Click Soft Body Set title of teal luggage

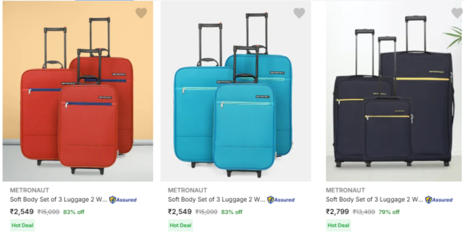click(216, 200)
